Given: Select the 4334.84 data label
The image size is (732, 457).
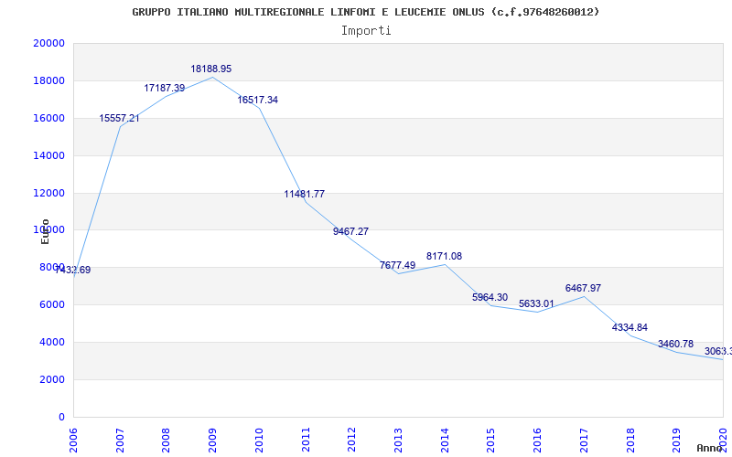Looking at the screenshot, I should pos(630,327).
